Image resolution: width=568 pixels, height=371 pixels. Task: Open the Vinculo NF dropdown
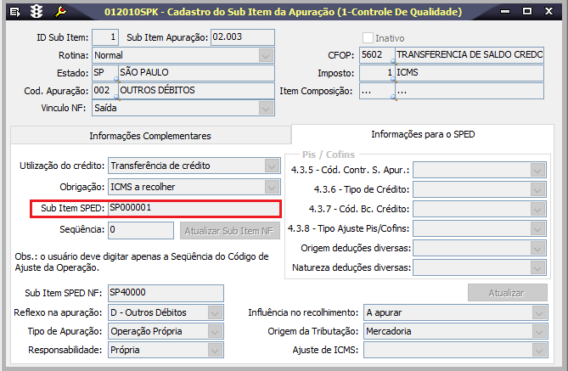[x=266, y=109]
